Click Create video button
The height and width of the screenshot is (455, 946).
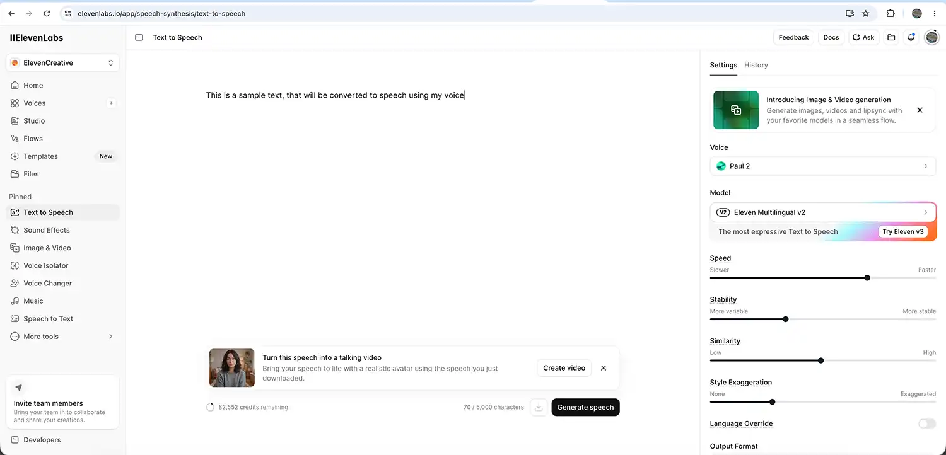tap(564, 368)
